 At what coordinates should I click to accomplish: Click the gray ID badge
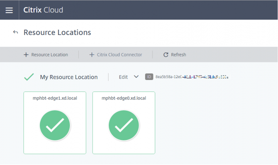[149, 77]
